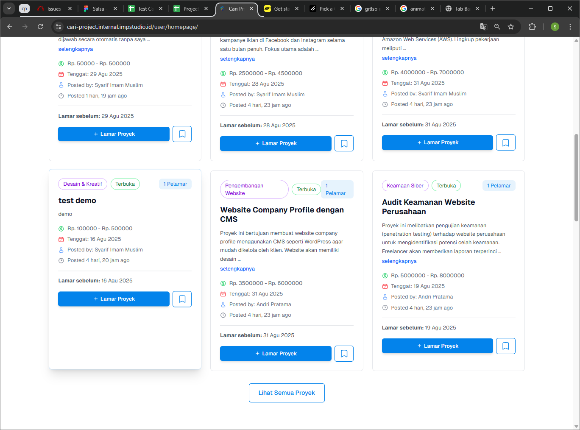Open the tab search dropdown
This screenshot has width=580, height=430.
9,8
